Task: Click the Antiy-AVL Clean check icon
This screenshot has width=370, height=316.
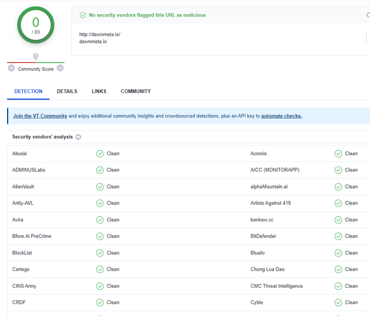Action: pyautogui.click(x=100, y=203)
